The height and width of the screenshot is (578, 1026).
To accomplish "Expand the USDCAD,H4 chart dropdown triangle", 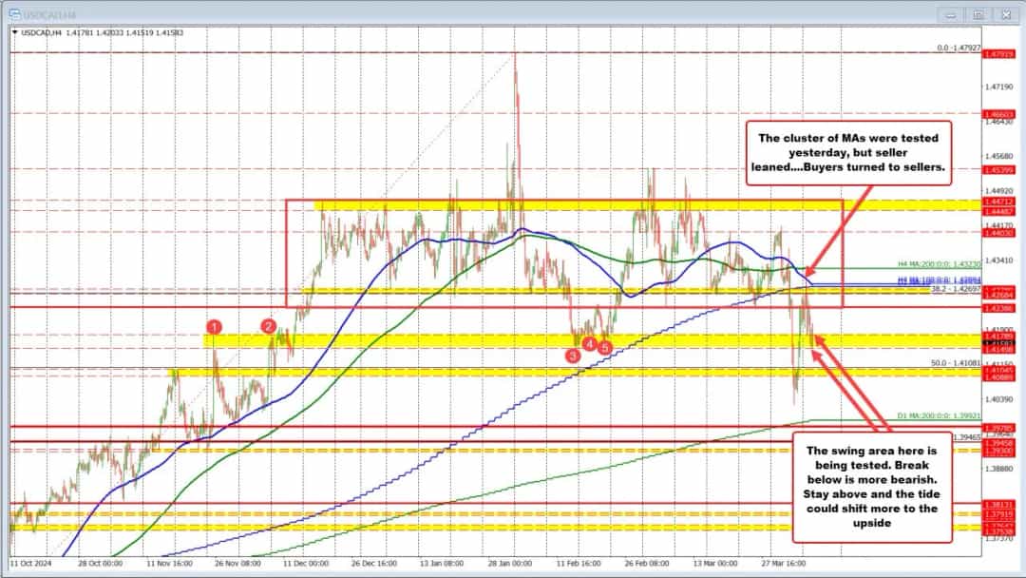I will 14,31.
